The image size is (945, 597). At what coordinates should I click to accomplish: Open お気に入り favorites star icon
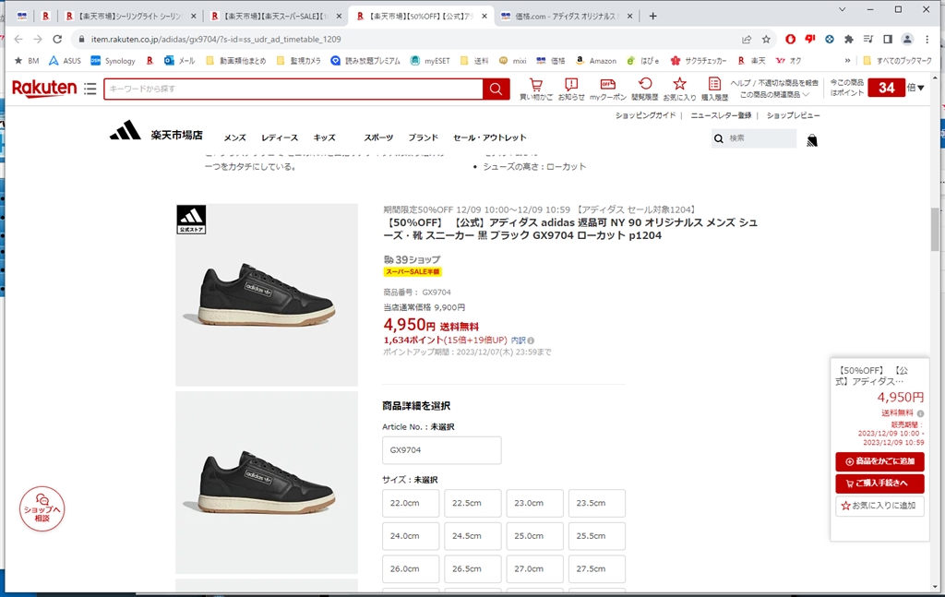click(680, 90)
